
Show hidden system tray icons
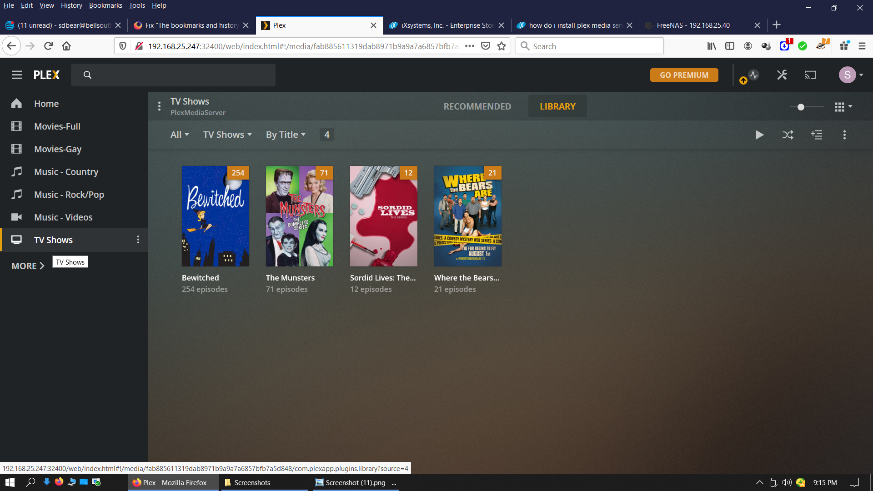click(760, 482)
